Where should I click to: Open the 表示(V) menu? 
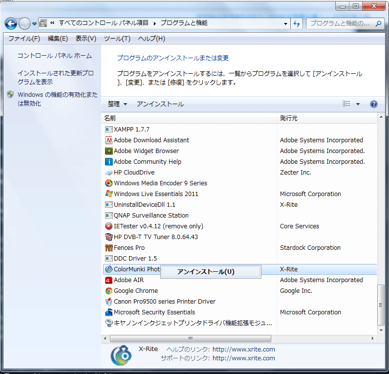[86, 39]
